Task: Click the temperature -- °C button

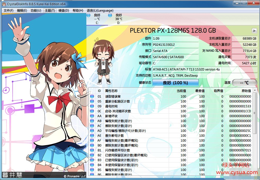Action: coord(245,83)
